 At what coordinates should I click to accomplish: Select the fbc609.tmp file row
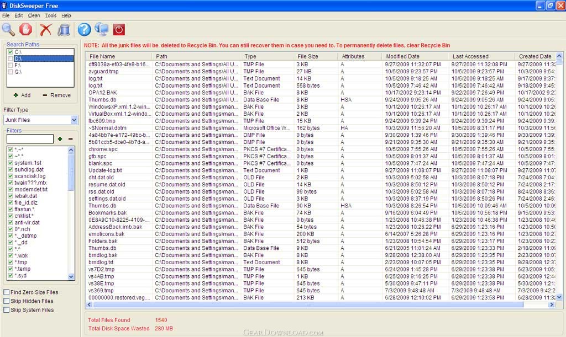321,121
